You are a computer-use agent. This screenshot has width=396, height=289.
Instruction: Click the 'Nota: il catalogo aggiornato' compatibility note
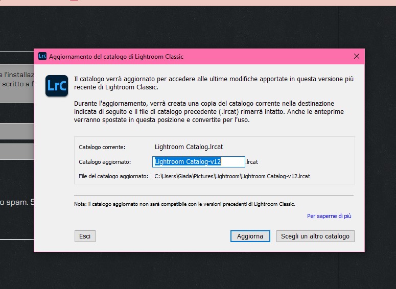click(x=184, y=204)
